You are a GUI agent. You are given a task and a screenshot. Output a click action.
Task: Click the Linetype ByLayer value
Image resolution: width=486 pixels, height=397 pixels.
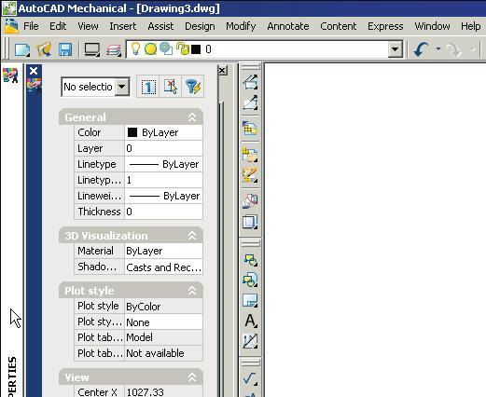coord(163,164)
